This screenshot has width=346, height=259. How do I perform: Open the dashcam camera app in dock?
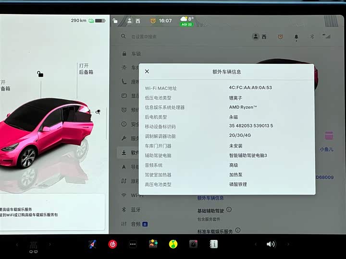[x=193, y=244]
